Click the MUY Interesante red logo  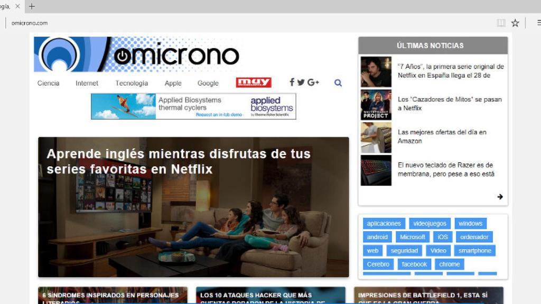click(254, 82)
